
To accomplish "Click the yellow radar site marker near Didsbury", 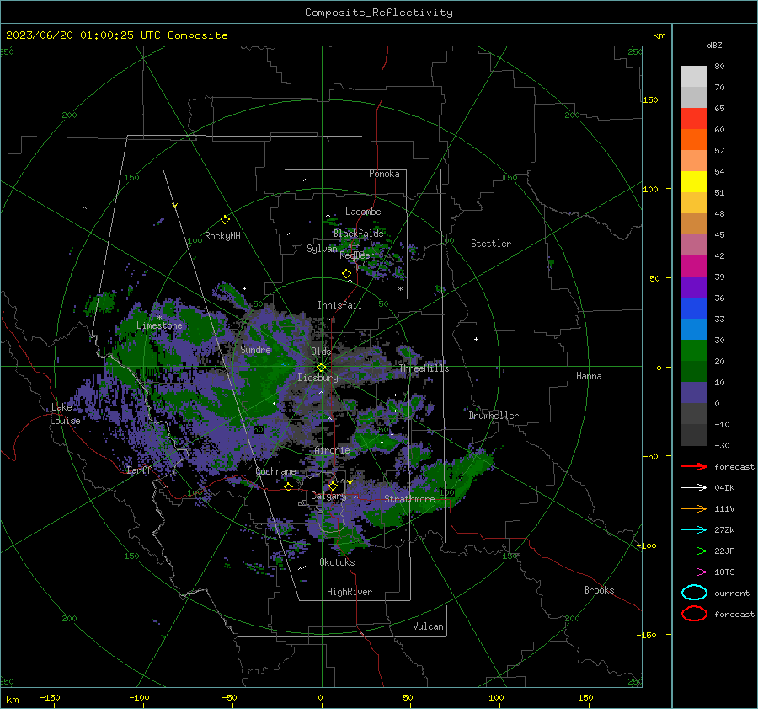I will (321, 368).
